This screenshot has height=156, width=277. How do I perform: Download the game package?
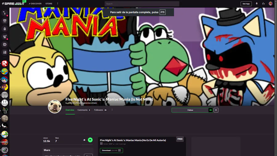pyautogui.click(x=111, y=150)
